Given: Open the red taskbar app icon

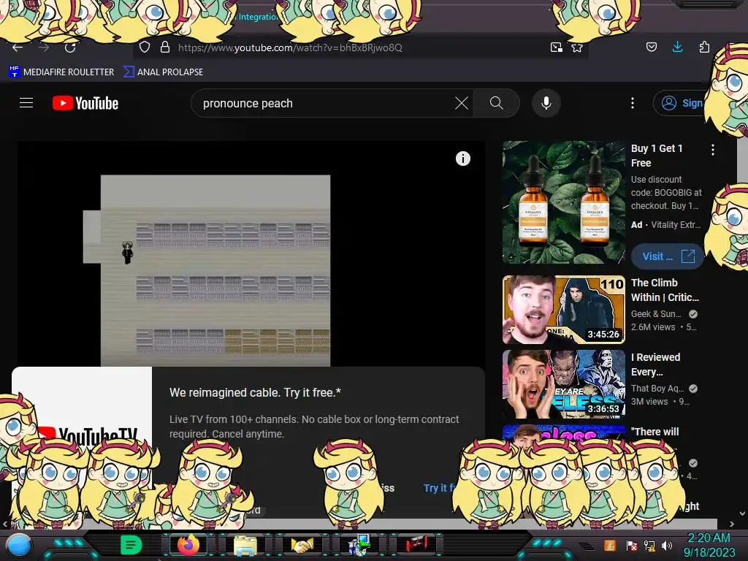Looking at the screenshot, I should pyautogui.click(x=416, y=544).
